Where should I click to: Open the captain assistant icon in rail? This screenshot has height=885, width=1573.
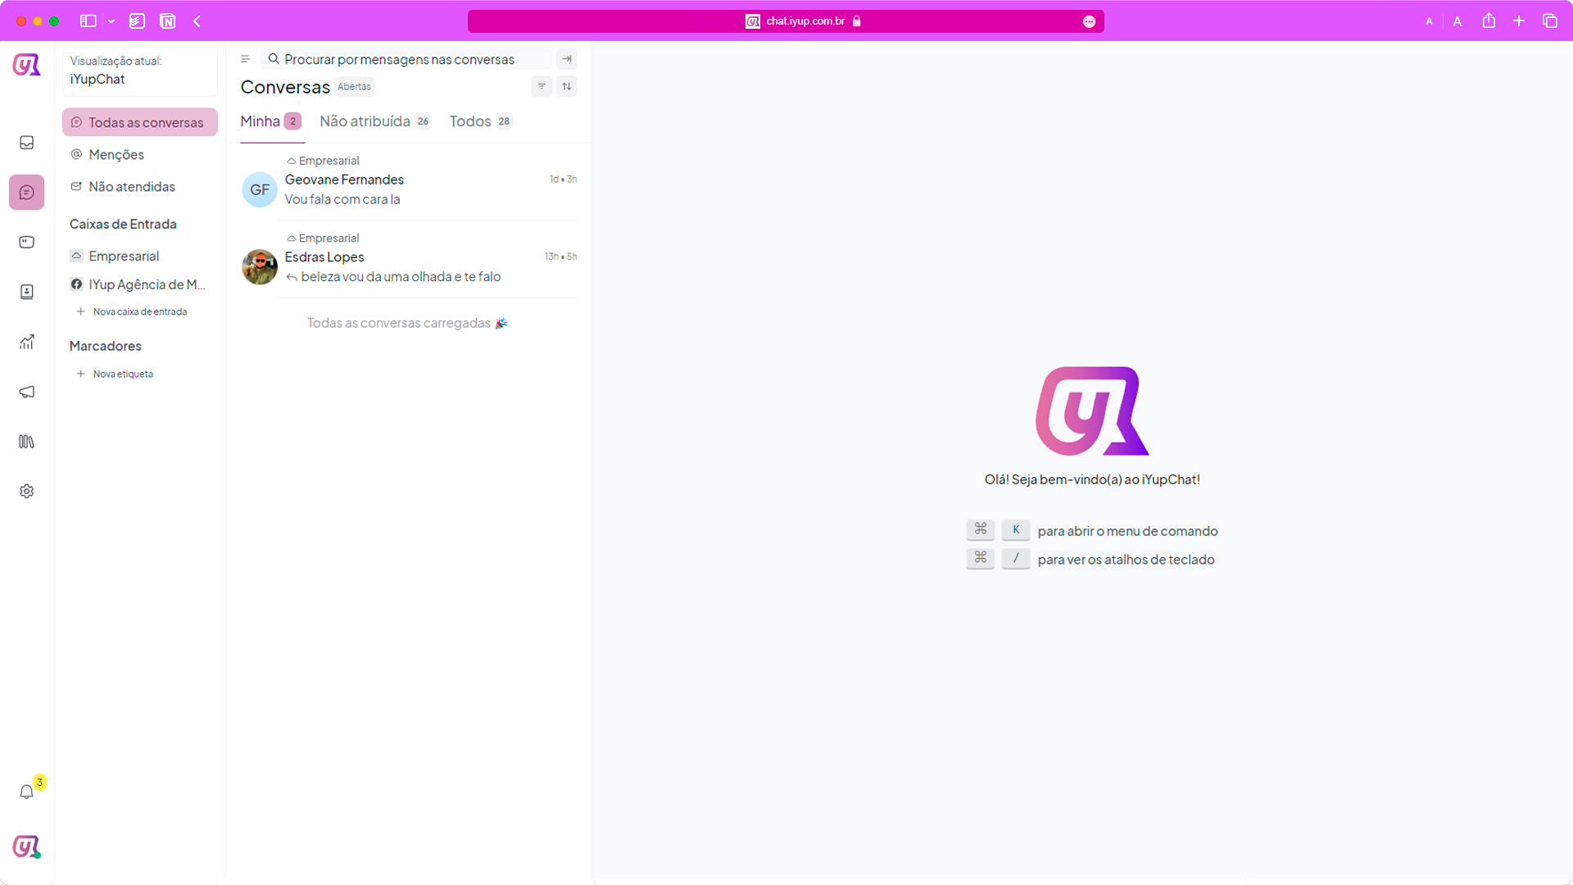pos(26,242)
